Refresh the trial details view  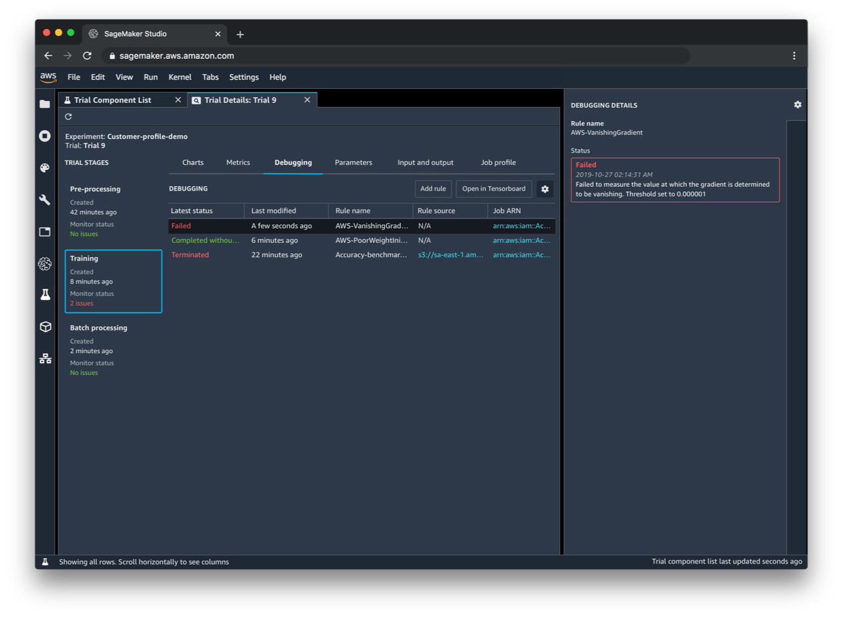[x=68, y=117]
